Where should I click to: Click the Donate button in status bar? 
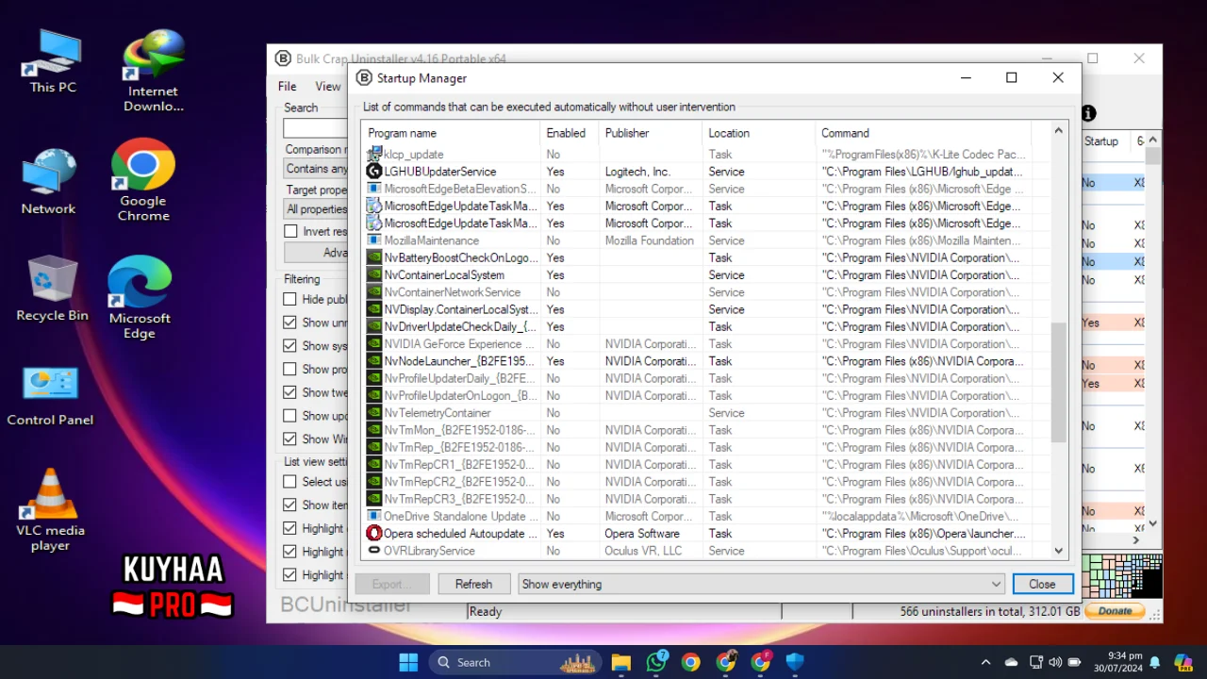tap(1114, 611)
